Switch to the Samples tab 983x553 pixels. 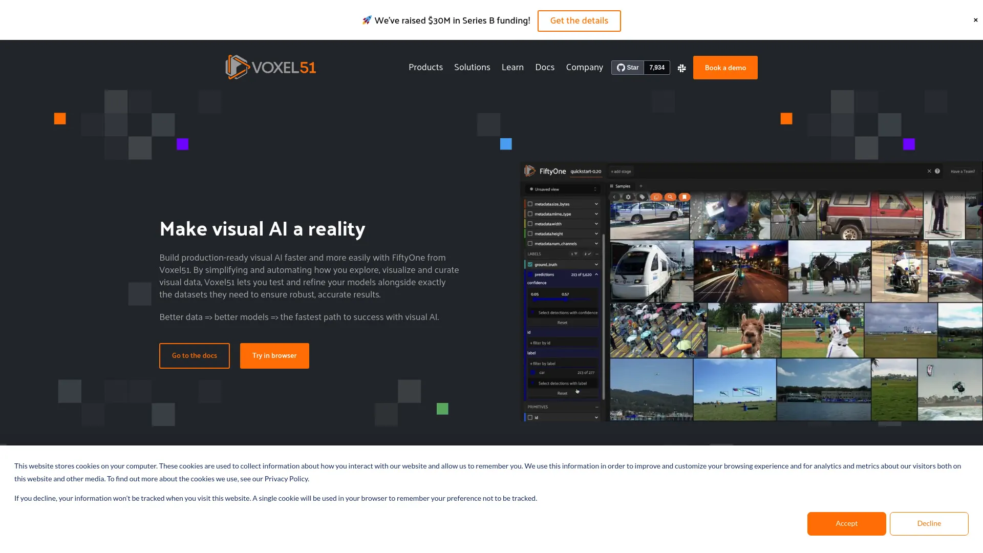point(621,186)
